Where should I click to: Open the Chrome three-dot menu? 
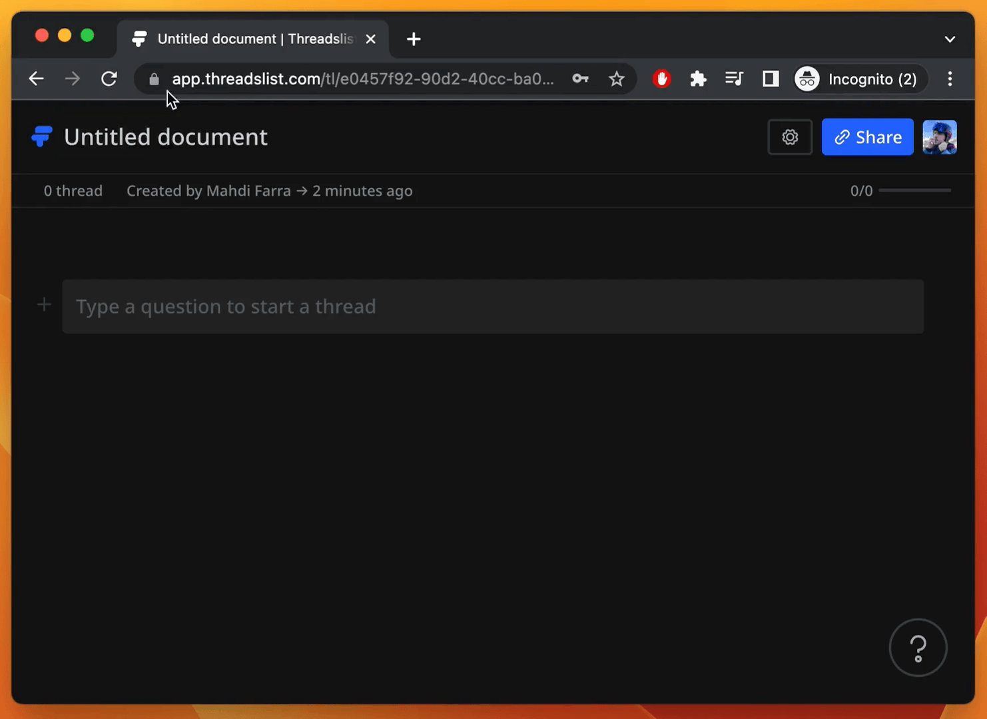[x=950, y=79]
